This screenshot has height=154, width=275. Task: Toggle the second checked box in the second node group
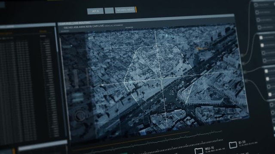262,45
